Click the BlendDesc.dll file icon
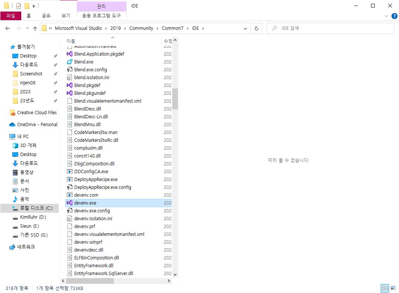This screenshot has width=399, height=293. 69,109
